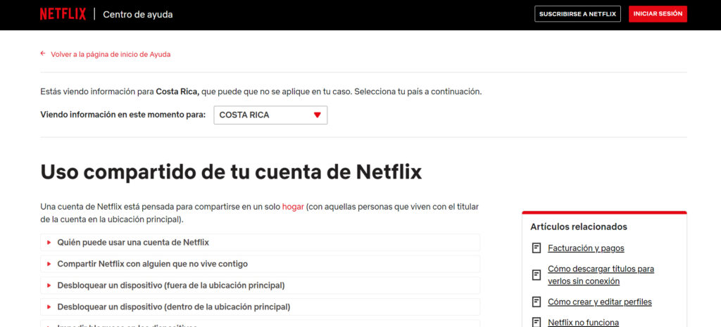Expand 'Desbloquear un dispositivo (dentro de la ubicación principal)'
Screen dimensions: 721x327
click(x=173, y=307)
